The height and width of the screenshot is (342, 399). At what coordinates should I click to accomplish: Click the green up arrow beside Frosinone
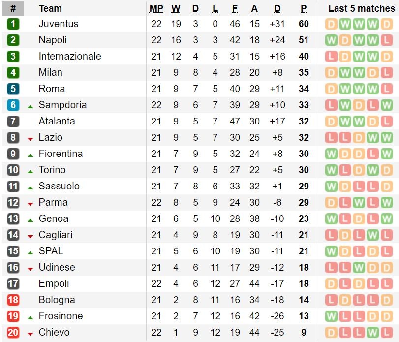(31, 317)
